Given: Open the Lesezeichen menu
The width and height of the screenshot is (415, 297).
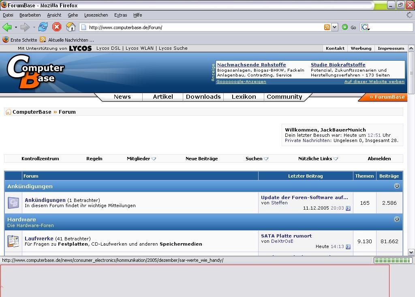Looking at the screenshot, I should (96, 15).
